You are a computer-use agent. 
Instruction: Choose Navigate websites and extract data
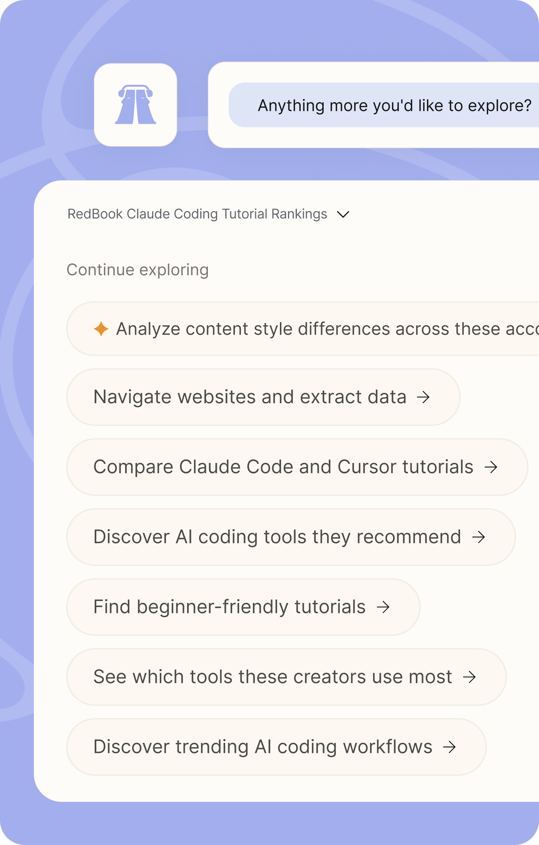[249, 397]
